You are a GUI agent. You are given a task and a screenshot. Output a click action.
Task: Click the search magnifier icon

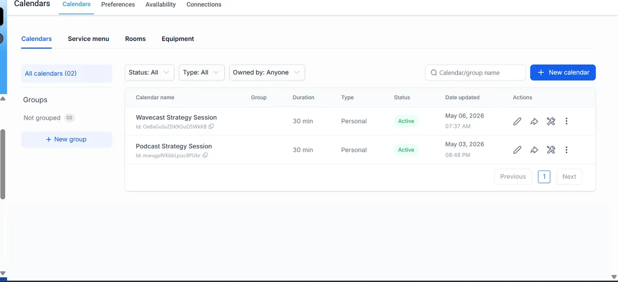(x=434, y=73)
